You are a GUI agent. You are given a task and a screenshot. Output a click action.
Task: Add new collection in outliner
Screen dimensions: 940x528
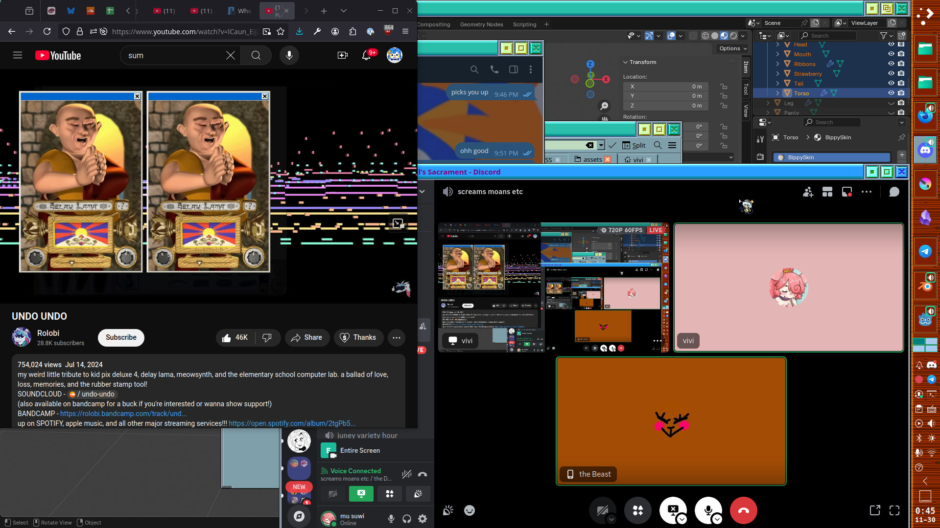coord(902,36)
